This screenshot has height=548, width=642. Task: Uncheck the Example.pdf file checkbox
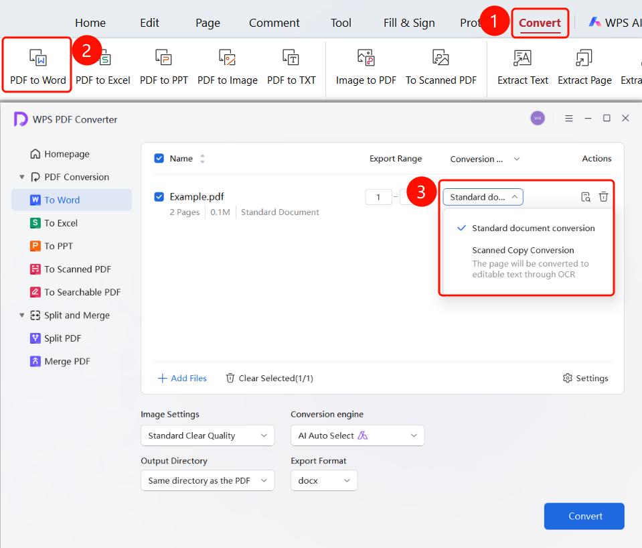pyautogui.click(x=159, y=197)
